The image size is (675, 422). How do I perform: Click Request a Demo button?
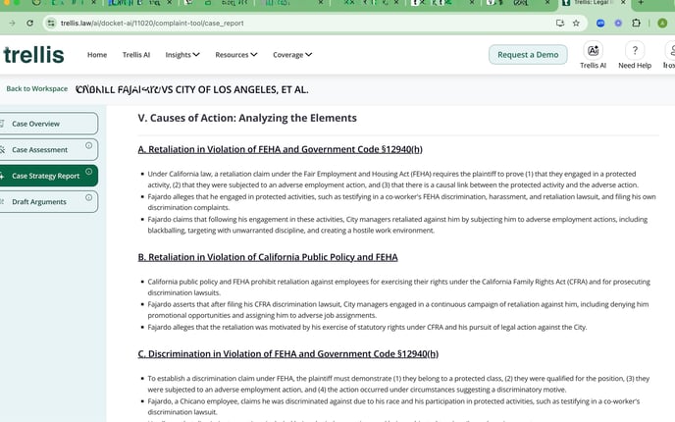point(528,55)
